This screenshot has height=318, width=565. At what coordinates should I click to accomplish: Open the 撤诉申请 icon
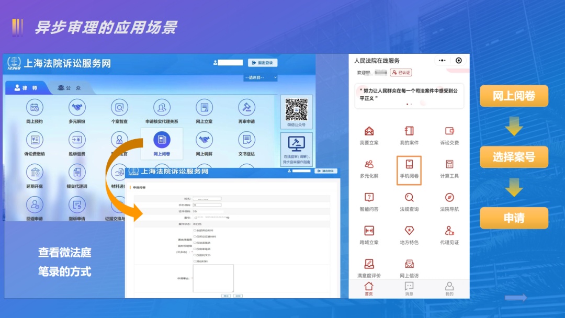77,205
